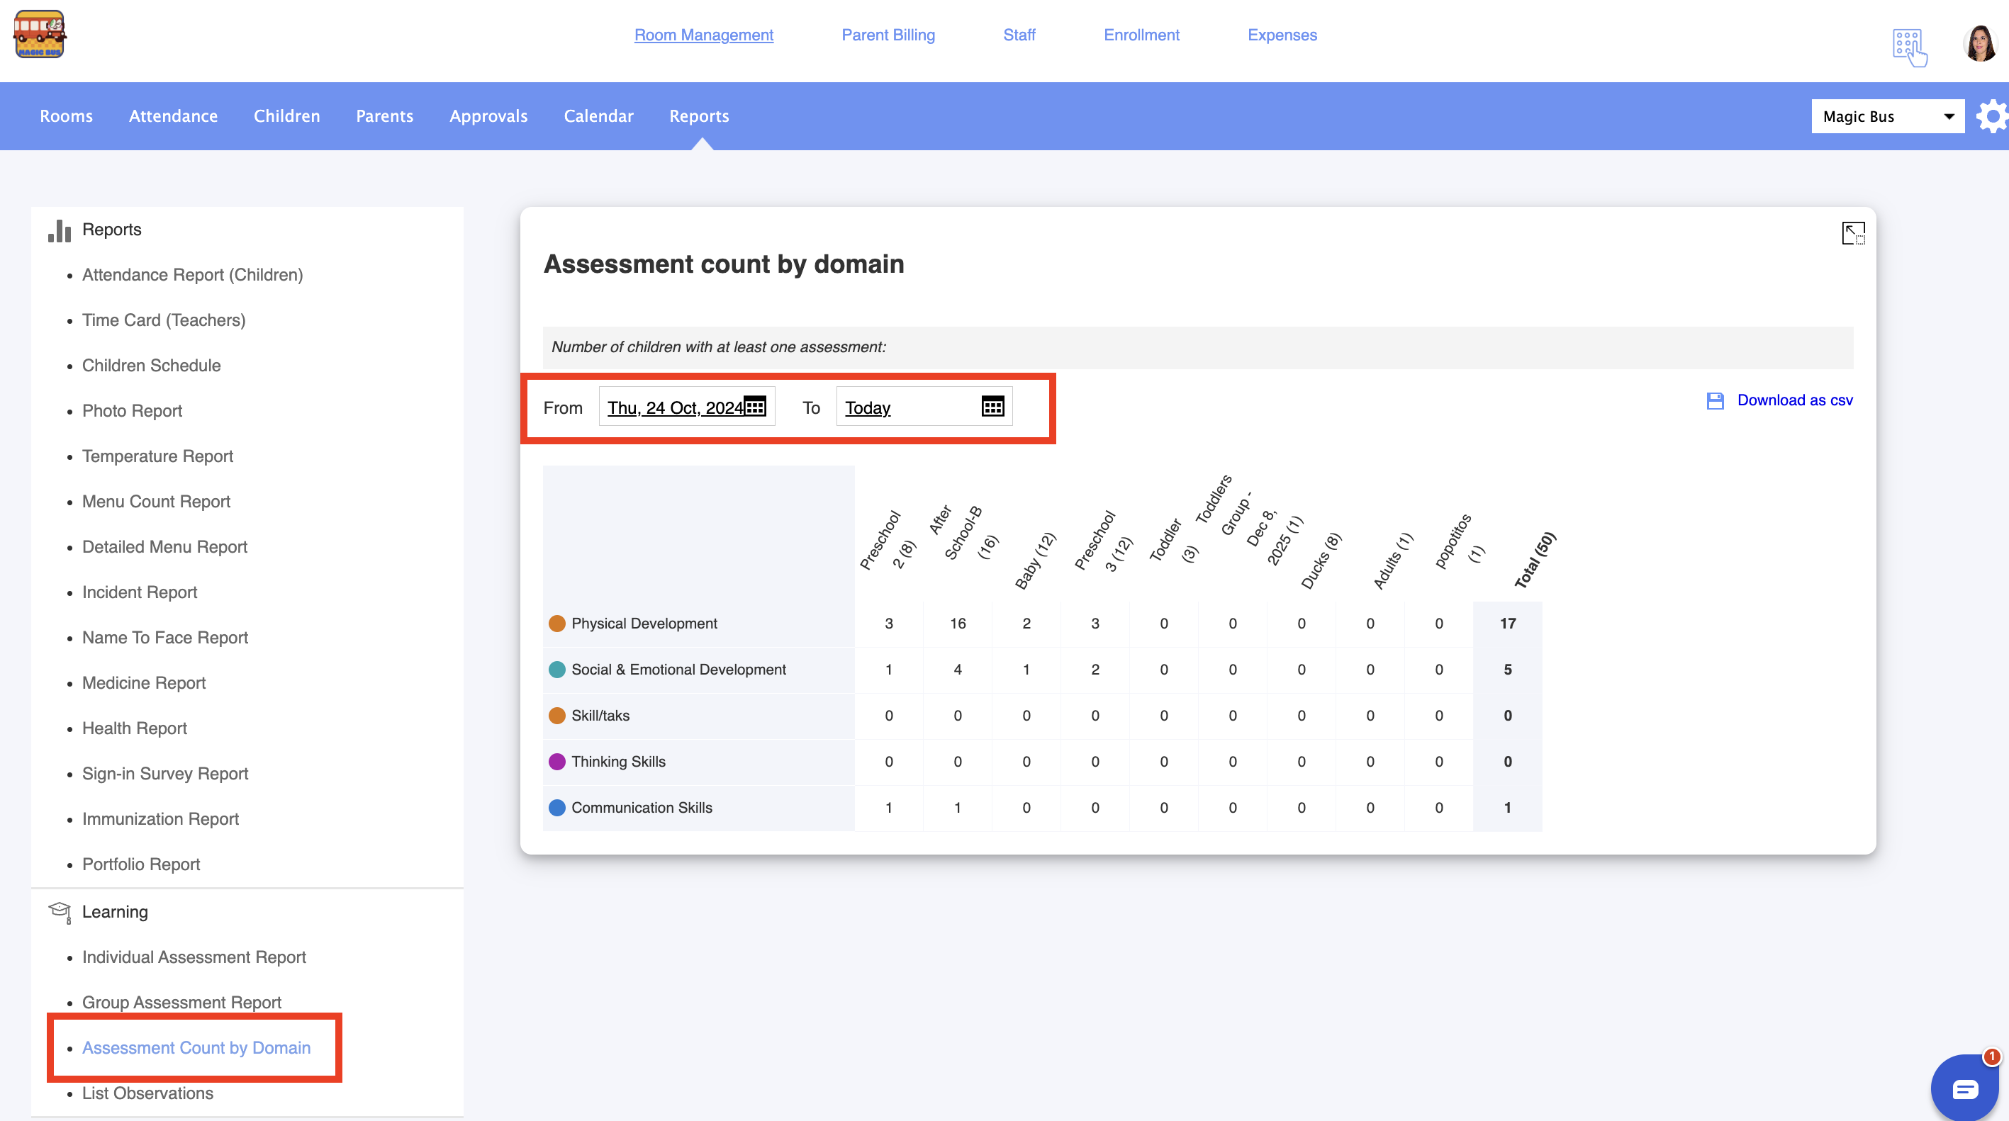Click the Thinking Skills purple color dot
Viewport: 2009px width, 1121px height.
point(557,762)
